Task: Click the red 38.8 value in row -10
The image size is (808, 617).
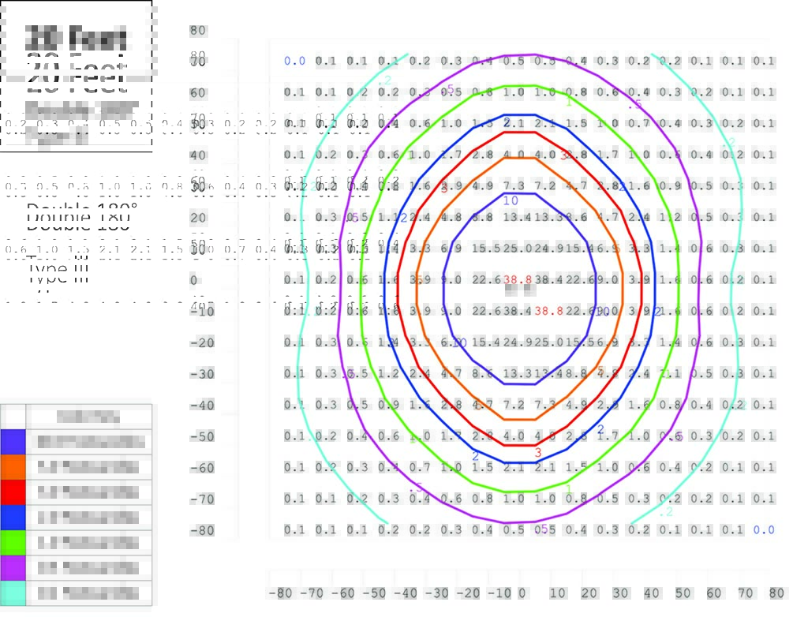Action: [x=550, y=311]
